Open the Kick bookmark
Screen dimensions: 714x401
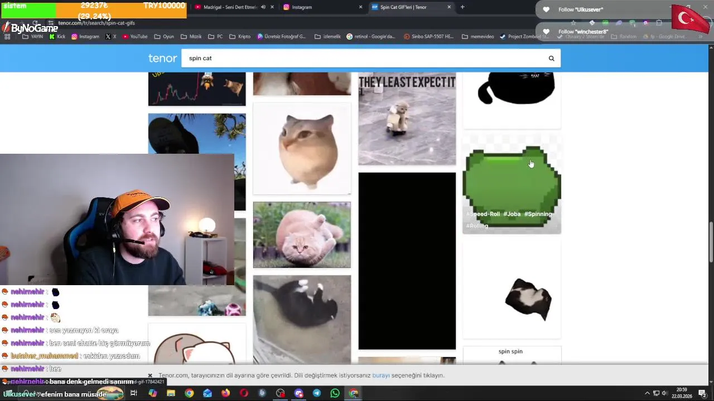click(57, 37)
